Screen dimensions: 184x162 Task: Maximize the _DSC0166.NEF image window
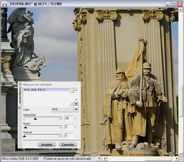pyautogui.click(x=174, y=4)
